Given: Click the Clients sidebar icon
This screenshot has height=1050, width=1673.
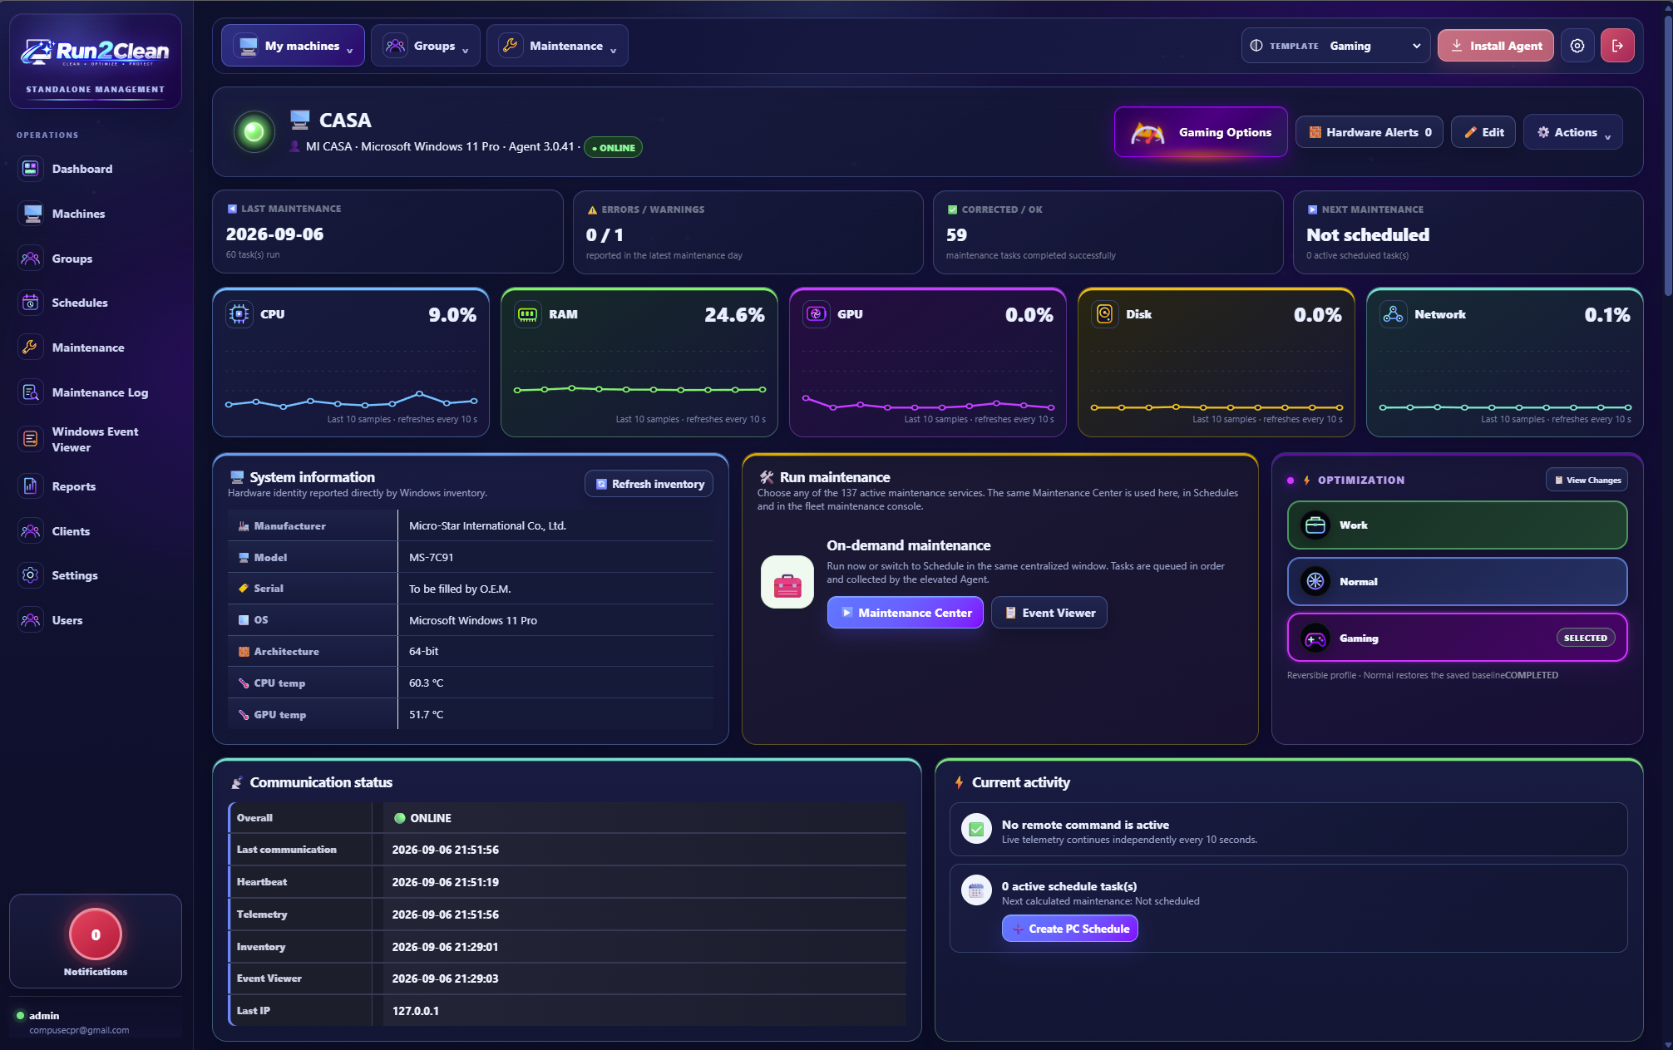Looking at the screenshot, I should tap(31, 531).
